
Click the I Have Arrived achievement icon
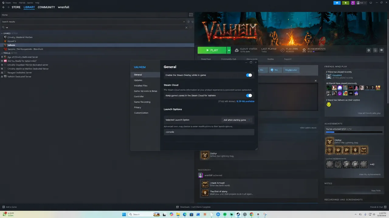pos(205,184)
